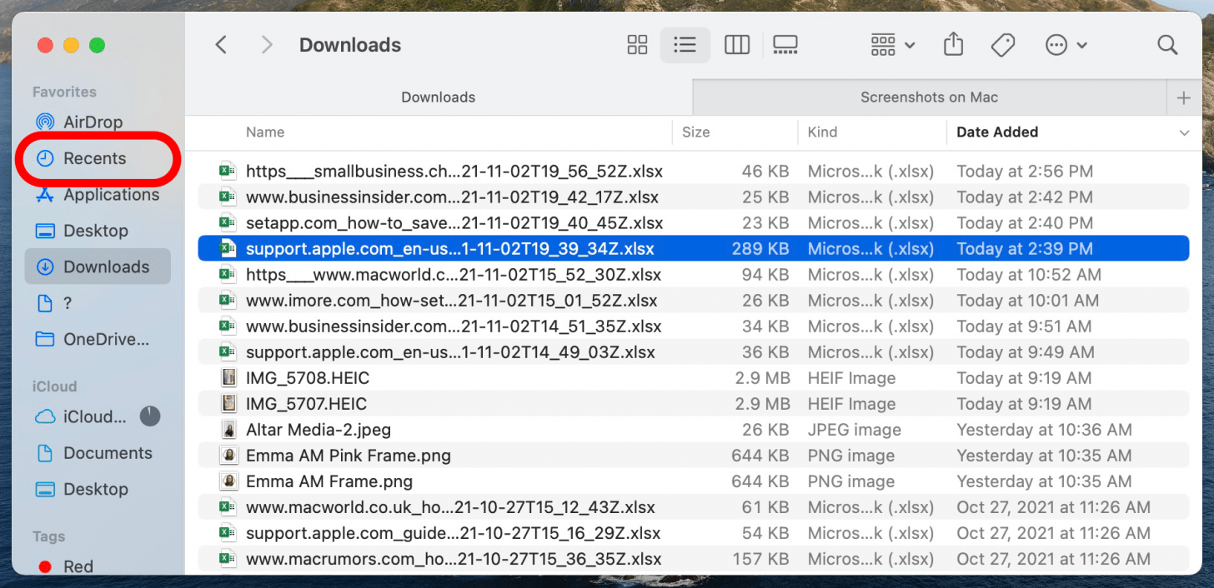Select the https___smallbusiness.ch xlsx file

pos(694,172)
